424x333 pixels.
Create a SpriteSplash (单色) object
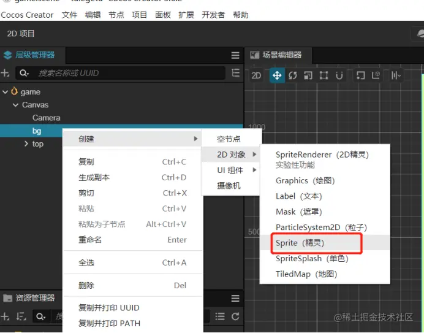325,259
